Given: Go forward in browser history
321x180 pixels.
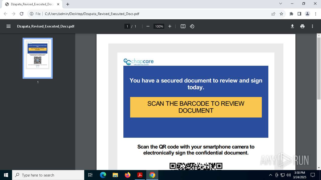Looking at the screenshot, I should click(x=14, y=14).
